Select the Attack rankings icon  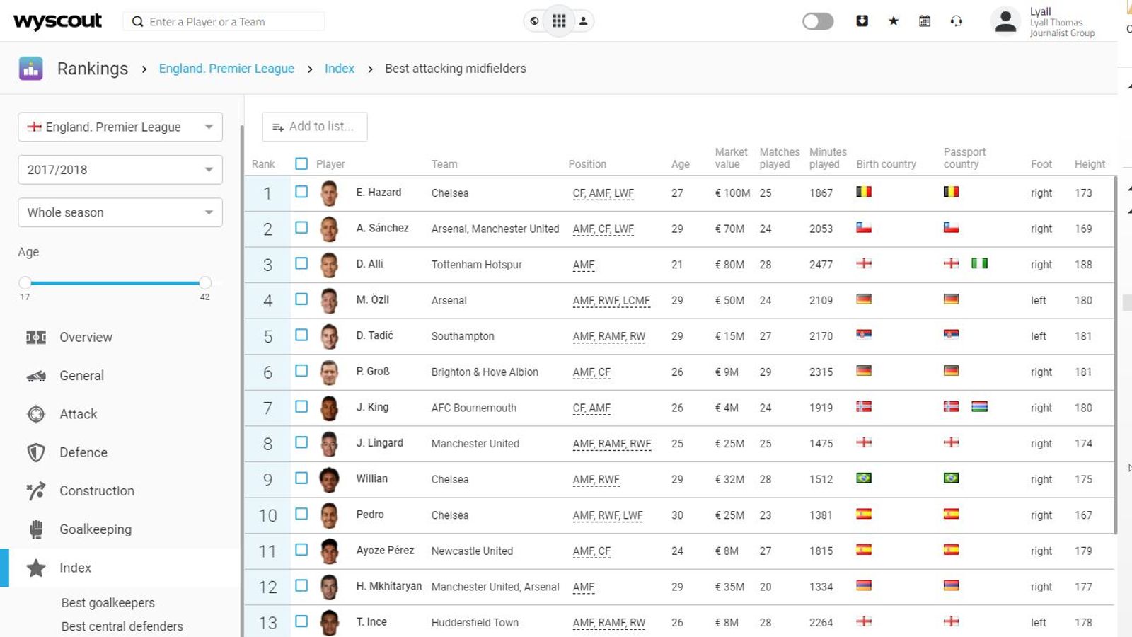(35, 414)
